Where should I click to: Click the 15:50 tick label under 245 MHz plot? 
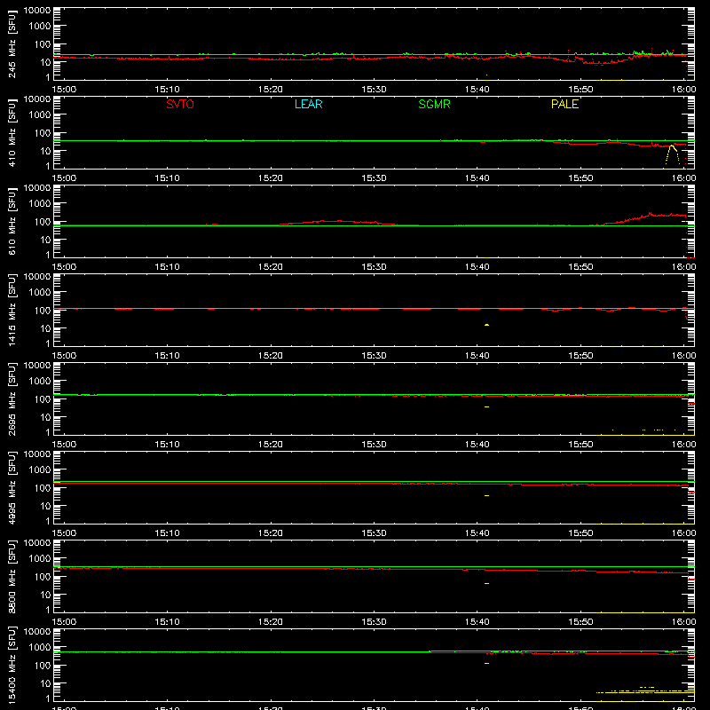pos(580,90)
